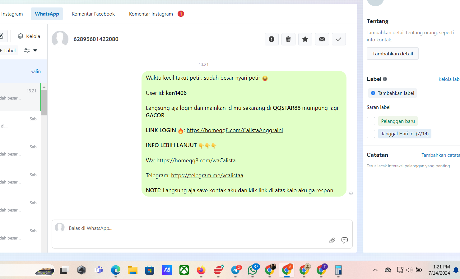Open Microsoft Teams from the taskbar
The image size is (460, 279).
tap(99, 270)
